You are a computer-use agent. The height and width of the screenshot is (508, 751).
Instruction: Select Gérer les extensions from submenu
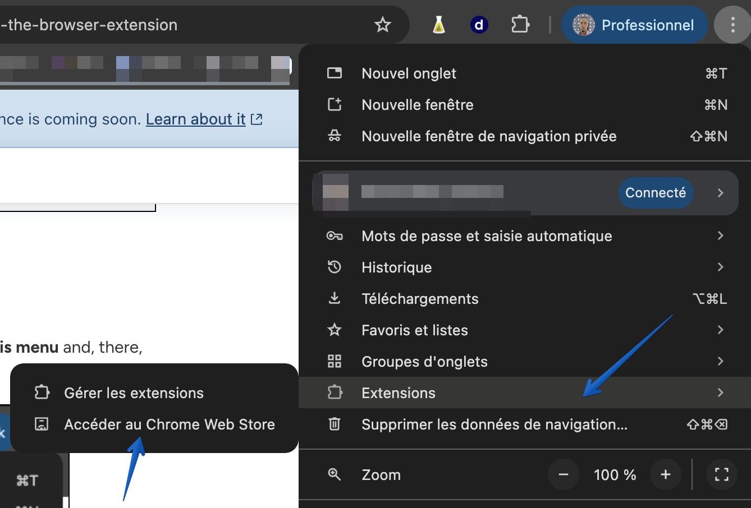click(132, 392)
